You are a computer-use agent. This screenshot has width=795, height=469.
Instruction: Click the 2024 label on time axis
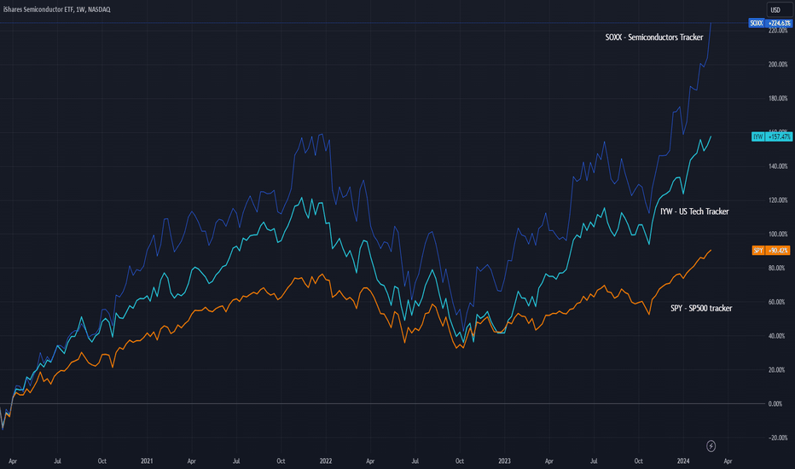pos(683,460)
